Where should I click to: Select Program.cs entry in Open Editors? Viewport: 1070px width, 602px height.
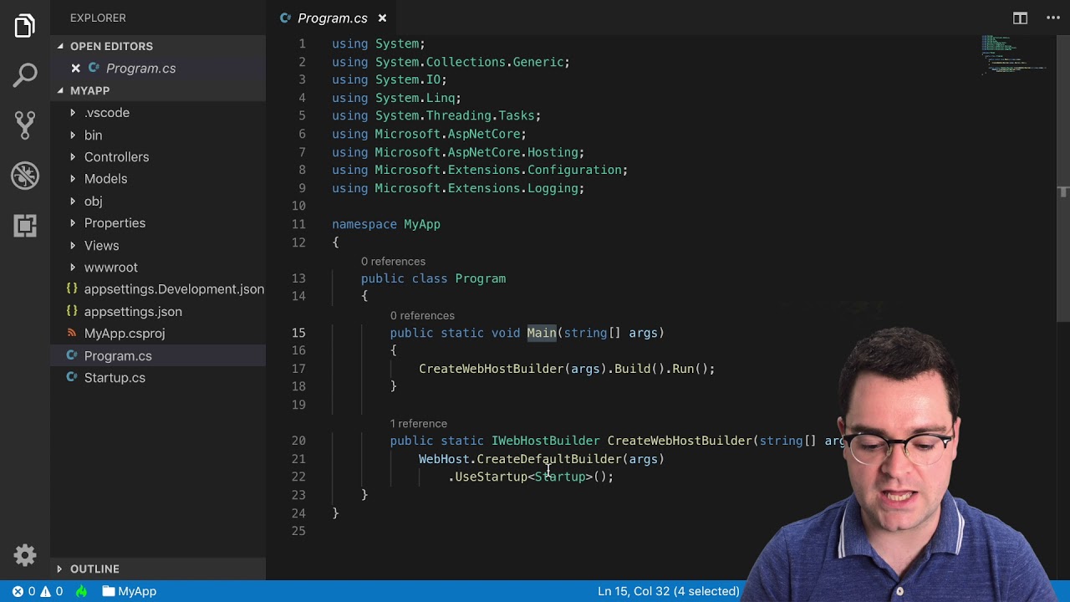(x=158, y=69)
